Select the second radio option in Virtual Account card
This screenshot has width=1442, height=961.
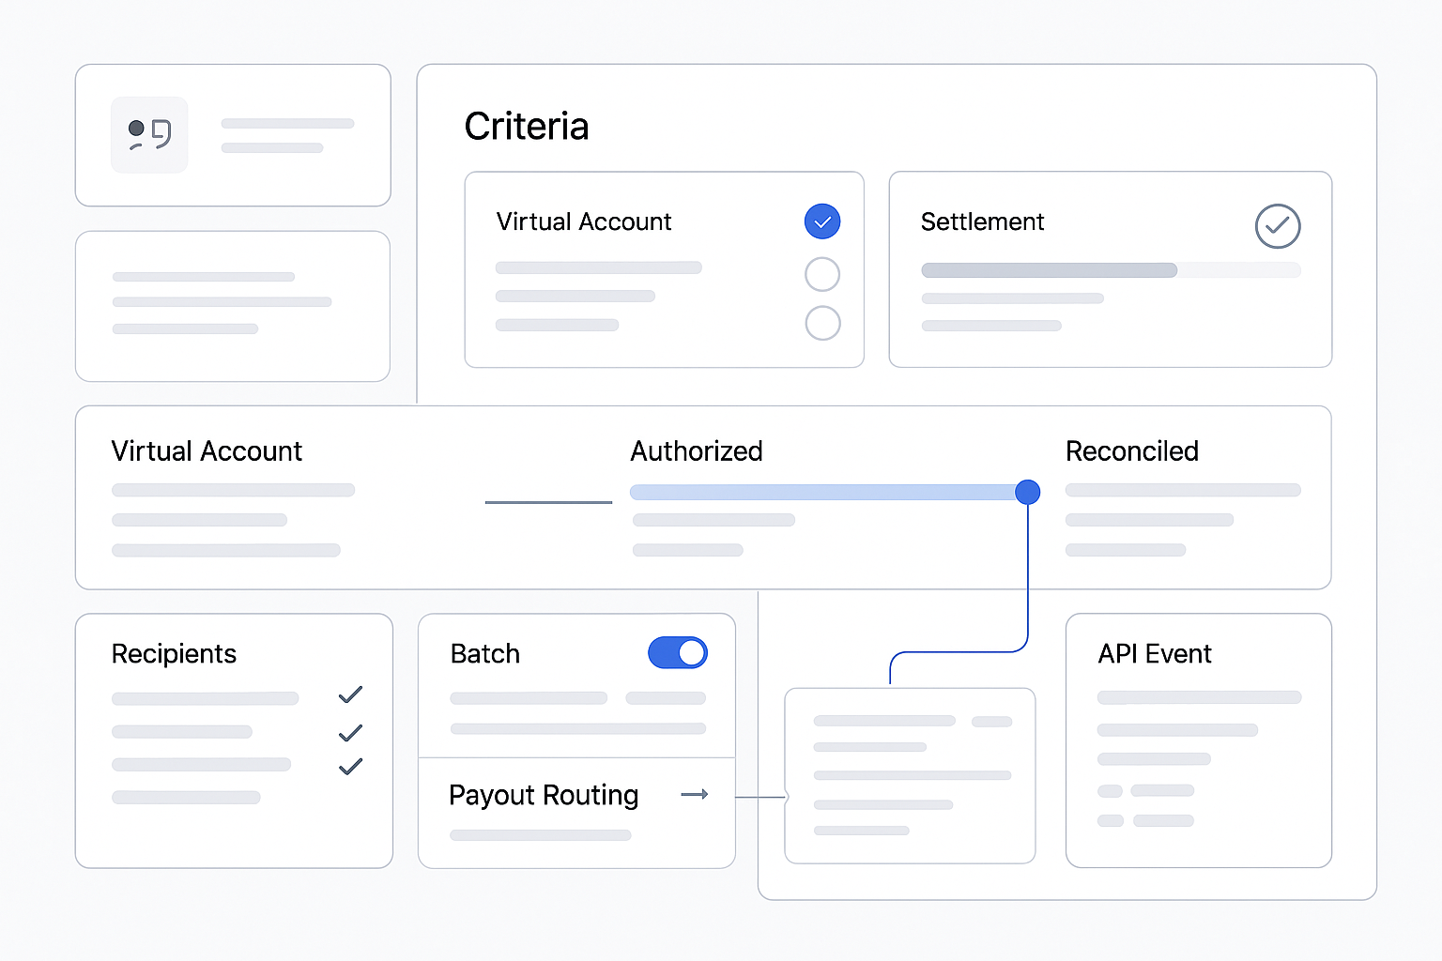(x=822, y=274)
